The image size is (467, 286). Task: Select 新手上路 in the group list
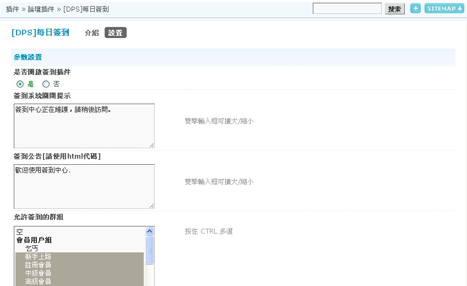[79, 256]
